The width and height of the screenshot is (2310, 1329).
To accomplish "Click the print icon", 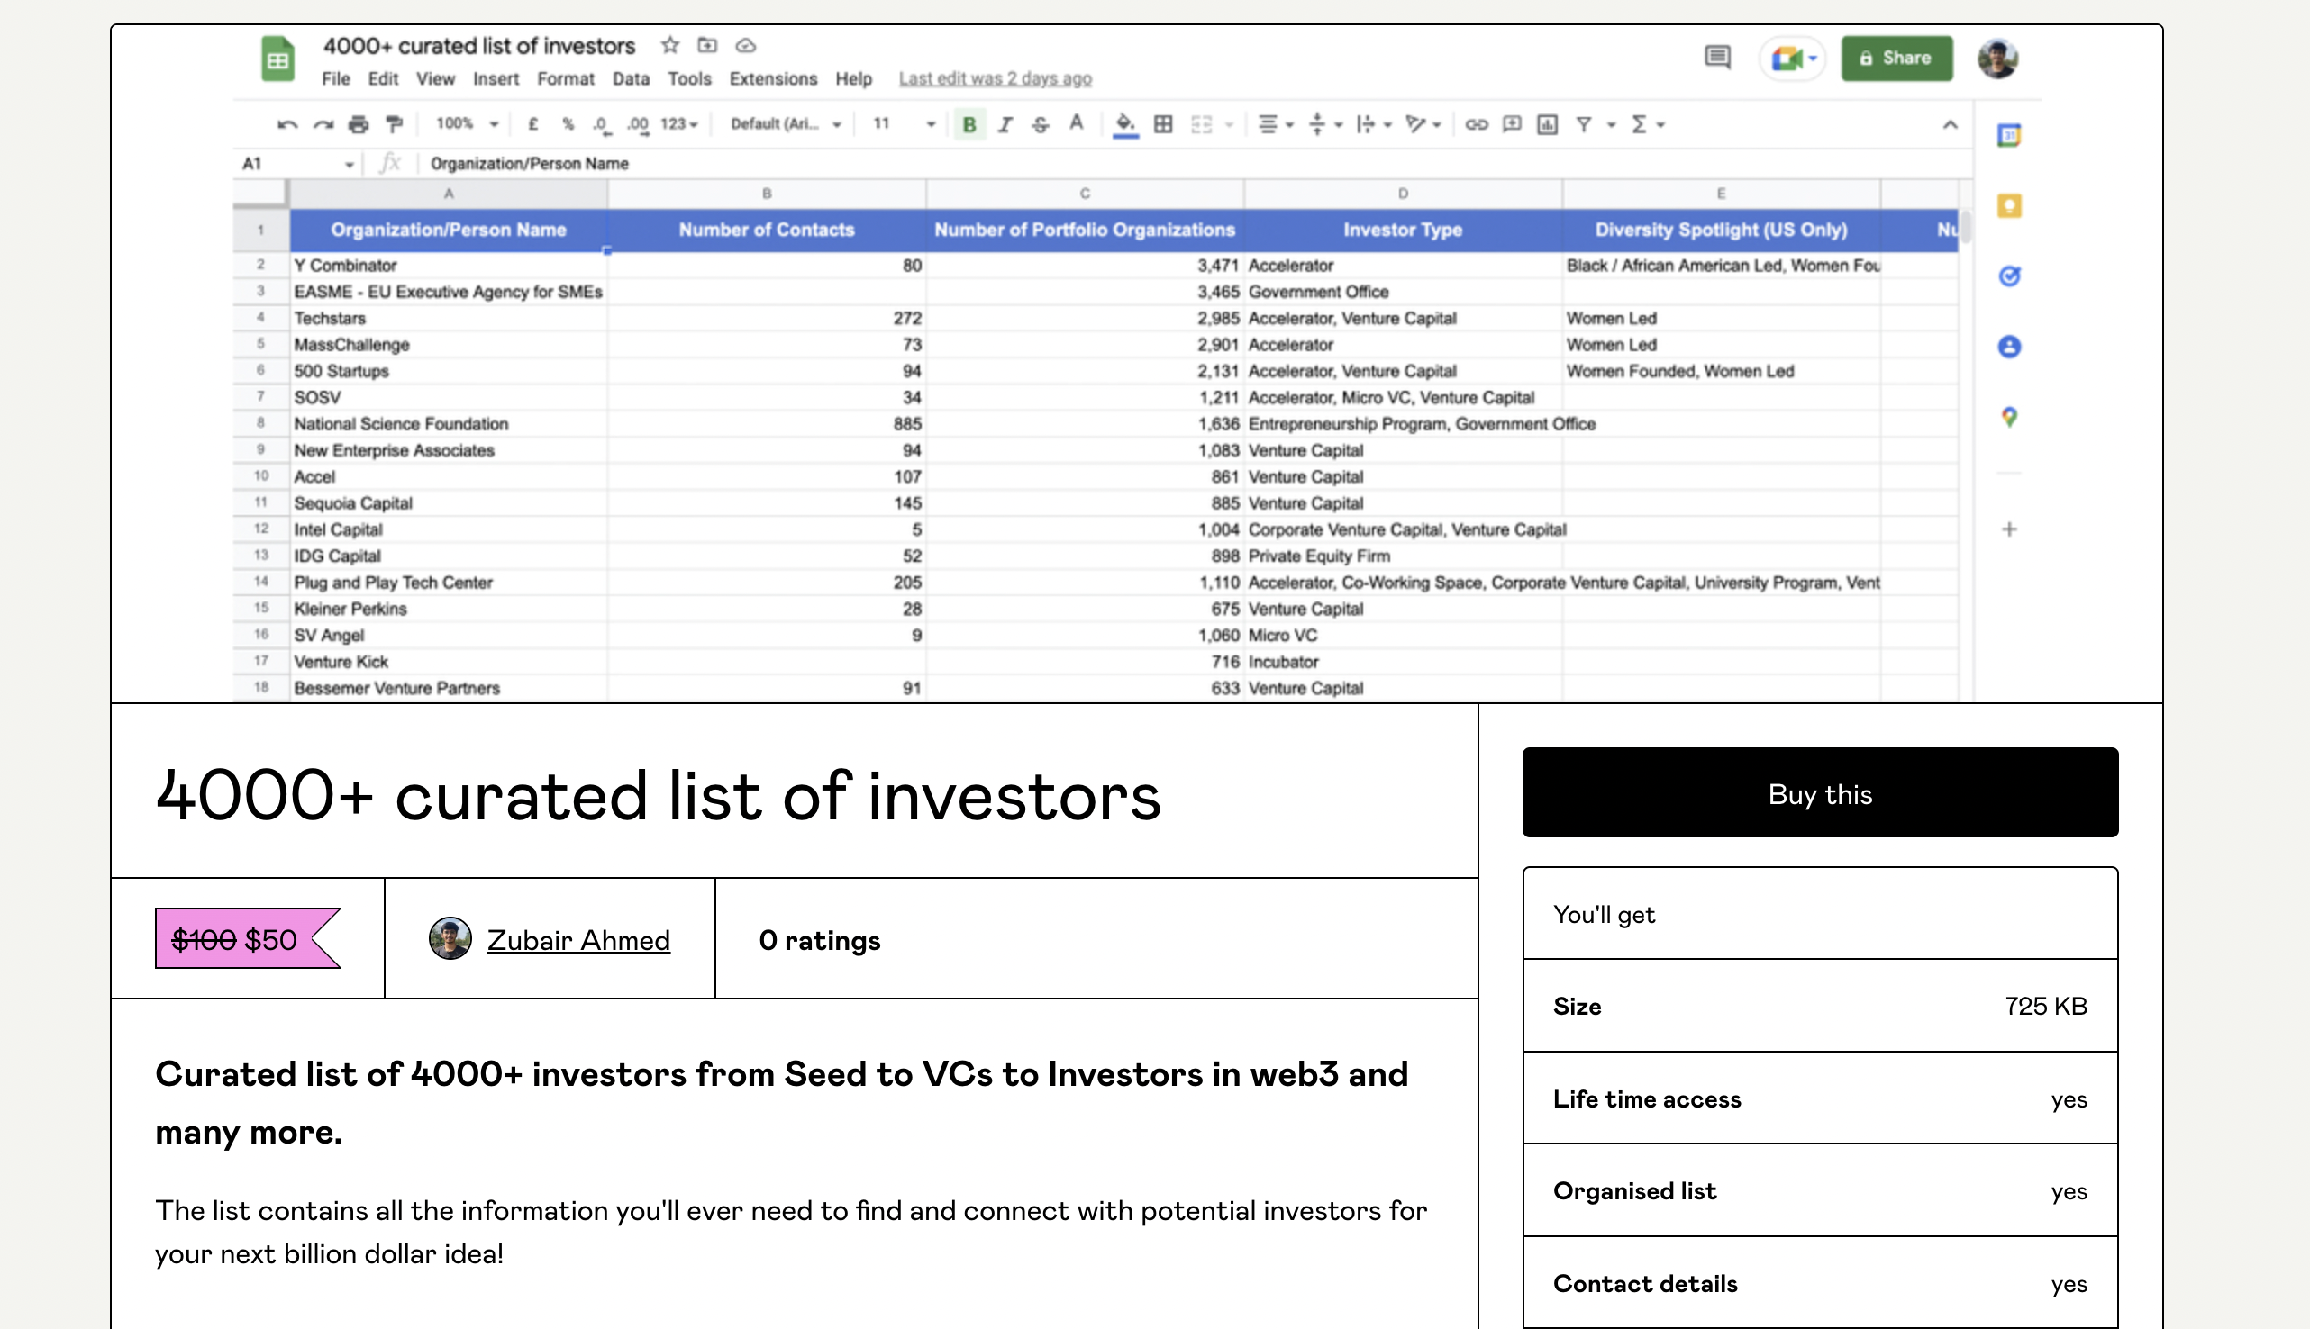I will (359, 124).
